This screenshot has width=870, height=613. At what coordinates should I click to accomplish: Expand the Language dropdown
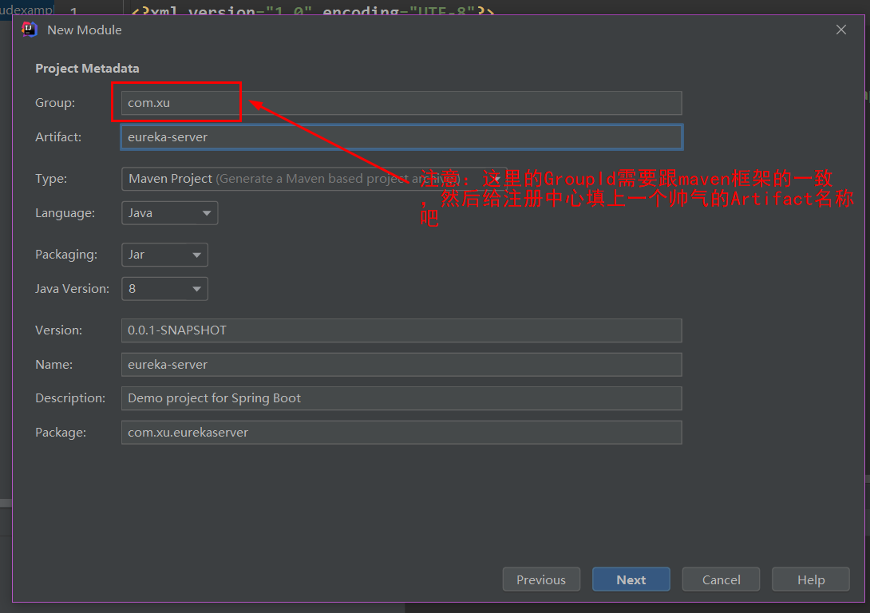[x=169, y=213]
